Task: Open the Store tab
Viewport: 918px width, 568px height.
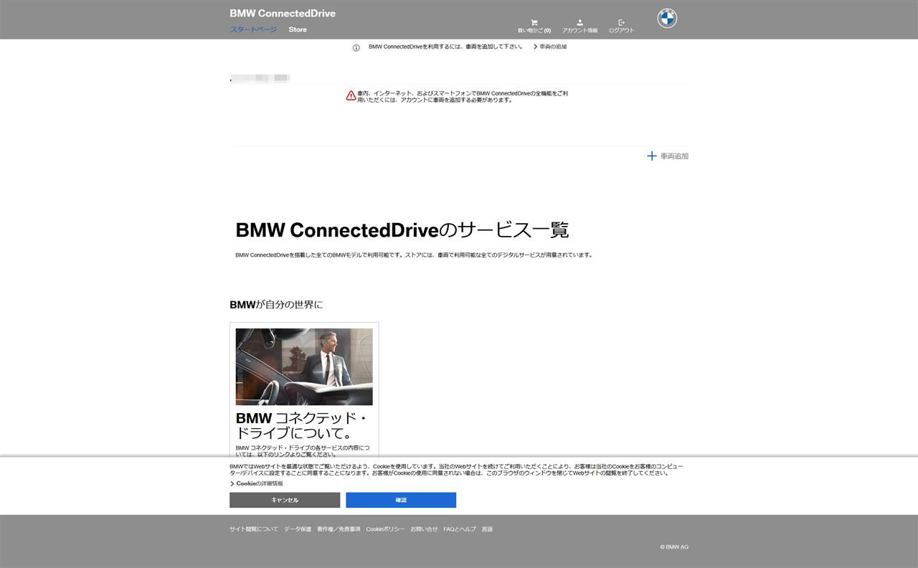Action: coord(298,29)
